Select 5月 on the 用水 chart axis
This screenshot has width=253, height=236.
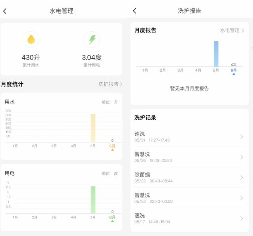click(93, 146)
